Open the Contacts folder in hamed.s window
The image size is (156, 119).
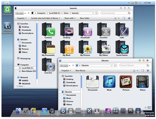[48, 29]
